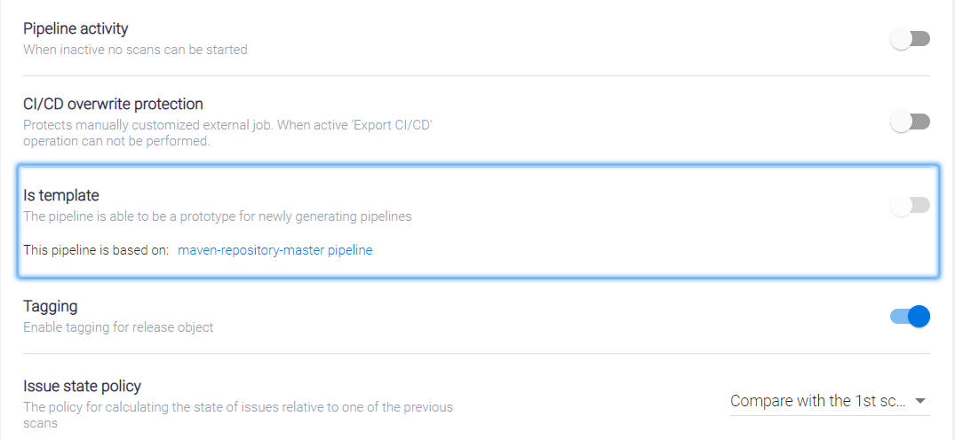Click the 'policy for calculating the state' description

(237, 407)
